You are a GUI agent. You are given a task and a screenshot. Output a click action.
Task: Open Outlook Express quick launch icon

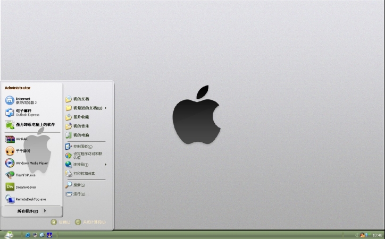42,235
